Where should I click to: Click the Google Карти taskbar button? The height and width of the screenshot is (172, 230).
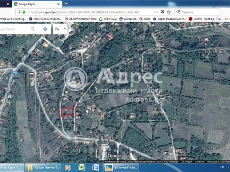[12, 168]
